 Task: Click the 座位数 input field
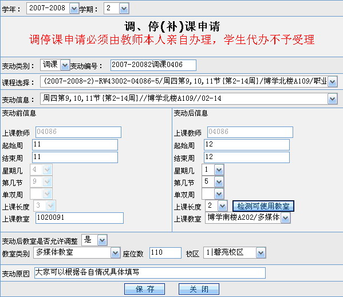[165, 253]
